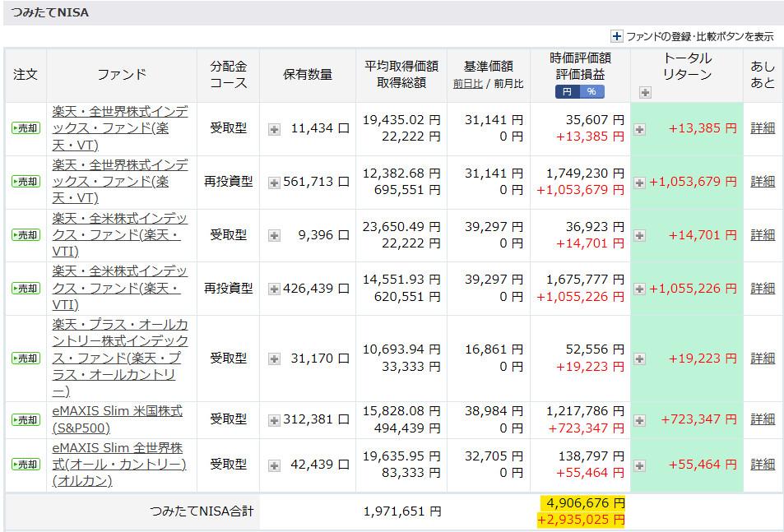The height and width of the screenshot is (532, 784).
Task: Click plus icon beside ファンドの登録・比較ボタンを表示
Action: point(617,36)
